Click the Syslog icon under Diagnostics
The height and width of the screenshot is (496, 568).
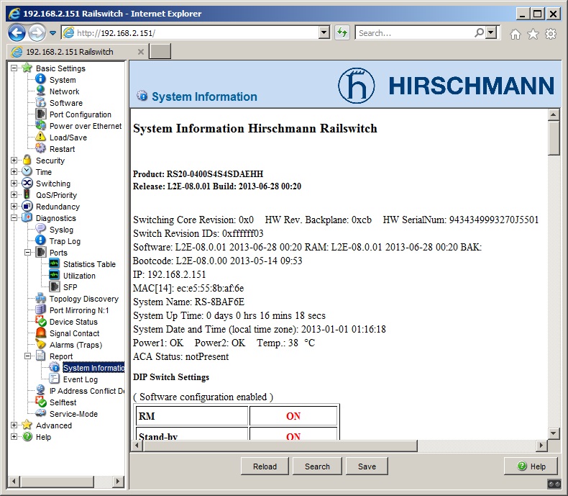[41, 230]
